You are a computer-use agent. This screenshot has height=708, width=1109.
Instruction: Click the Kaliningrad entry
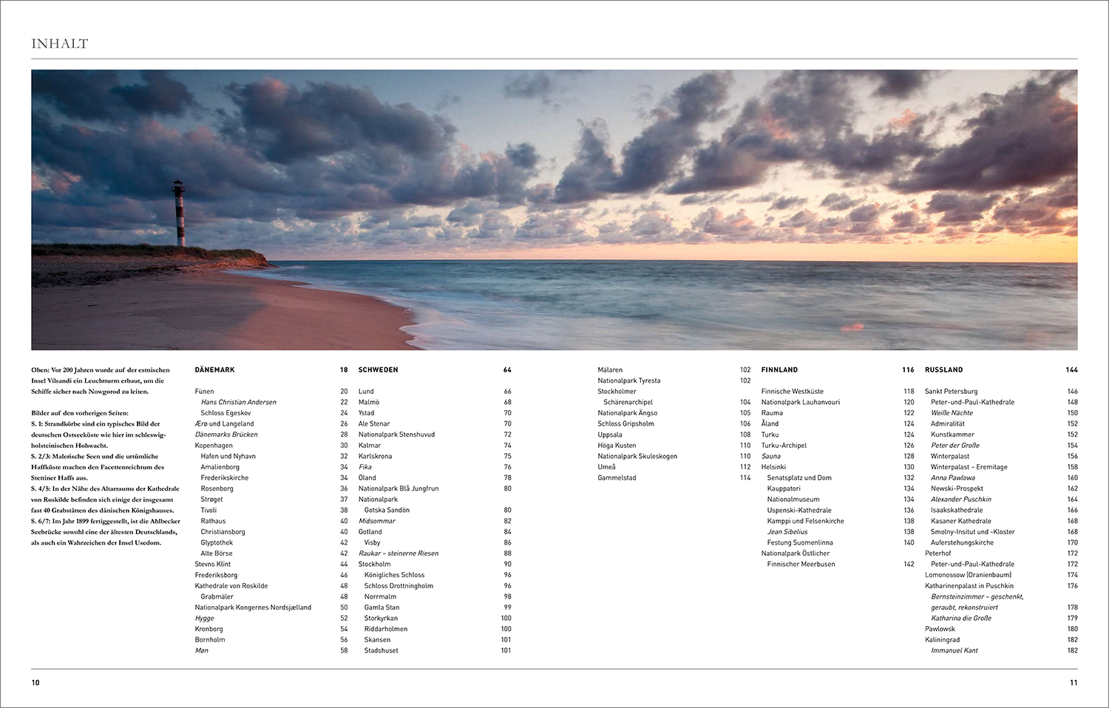942,640
